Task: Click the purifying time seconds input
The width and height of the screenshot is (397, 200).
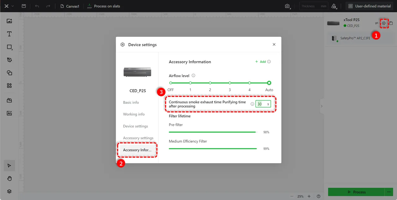Action: 263,104
